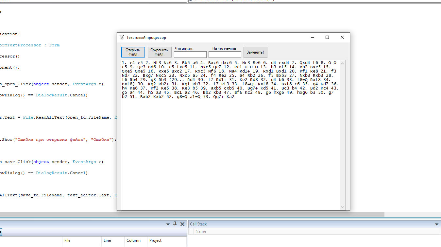Close the bottom-left Visual Studio panel
The width and height of the screenshot is (441, 247).
[x=182, y=224]
